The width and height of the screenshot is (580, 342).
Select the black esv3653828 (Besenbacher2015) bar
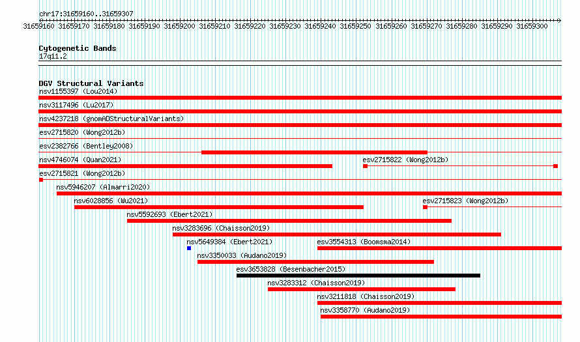[358, 276]
